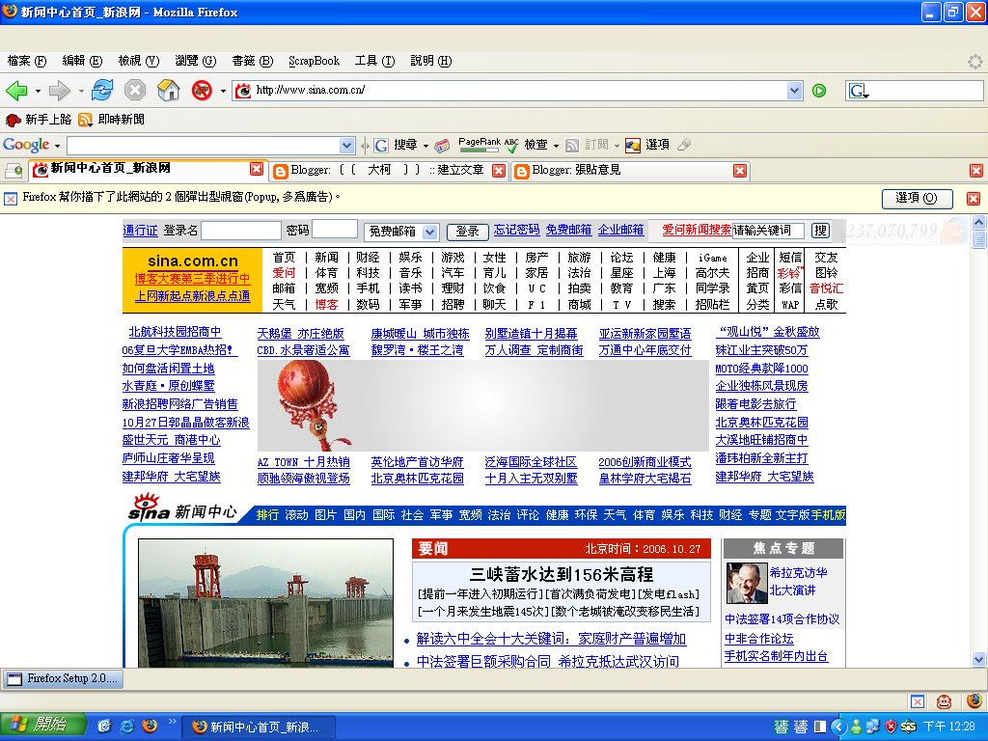Click the Google toolbar logo
Image resolution: width=988 pixels, height=741 pixels.
coord(26,145)
